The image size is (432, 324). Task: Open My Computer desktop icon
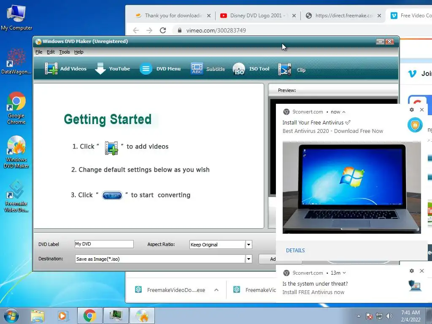[16, 17]
